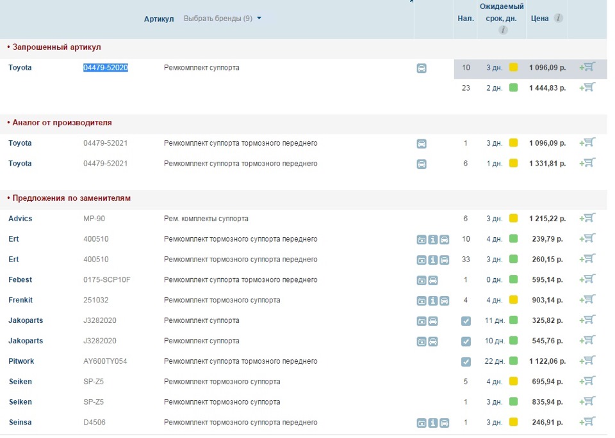Click the car icon for Toyota at 1 331,81 р.

point(422,164)
